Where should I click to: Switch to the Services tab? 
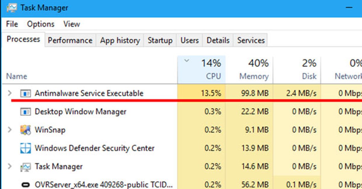click(250, 40)
